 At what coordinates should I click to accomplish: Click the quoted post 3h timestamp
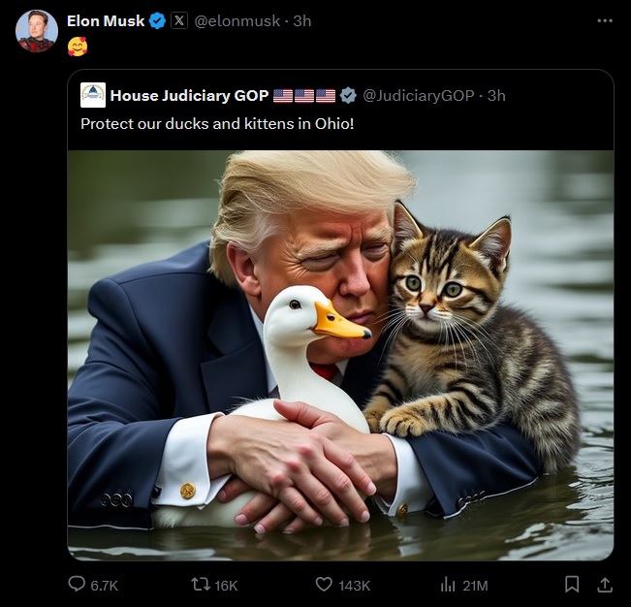(x=496, y=96)
